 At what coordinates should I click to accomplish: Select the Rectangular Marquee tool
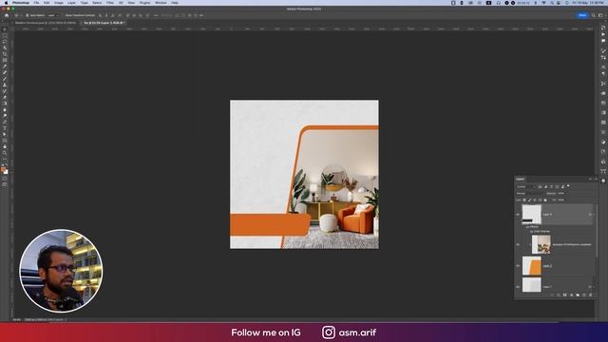tap(5, 36)
